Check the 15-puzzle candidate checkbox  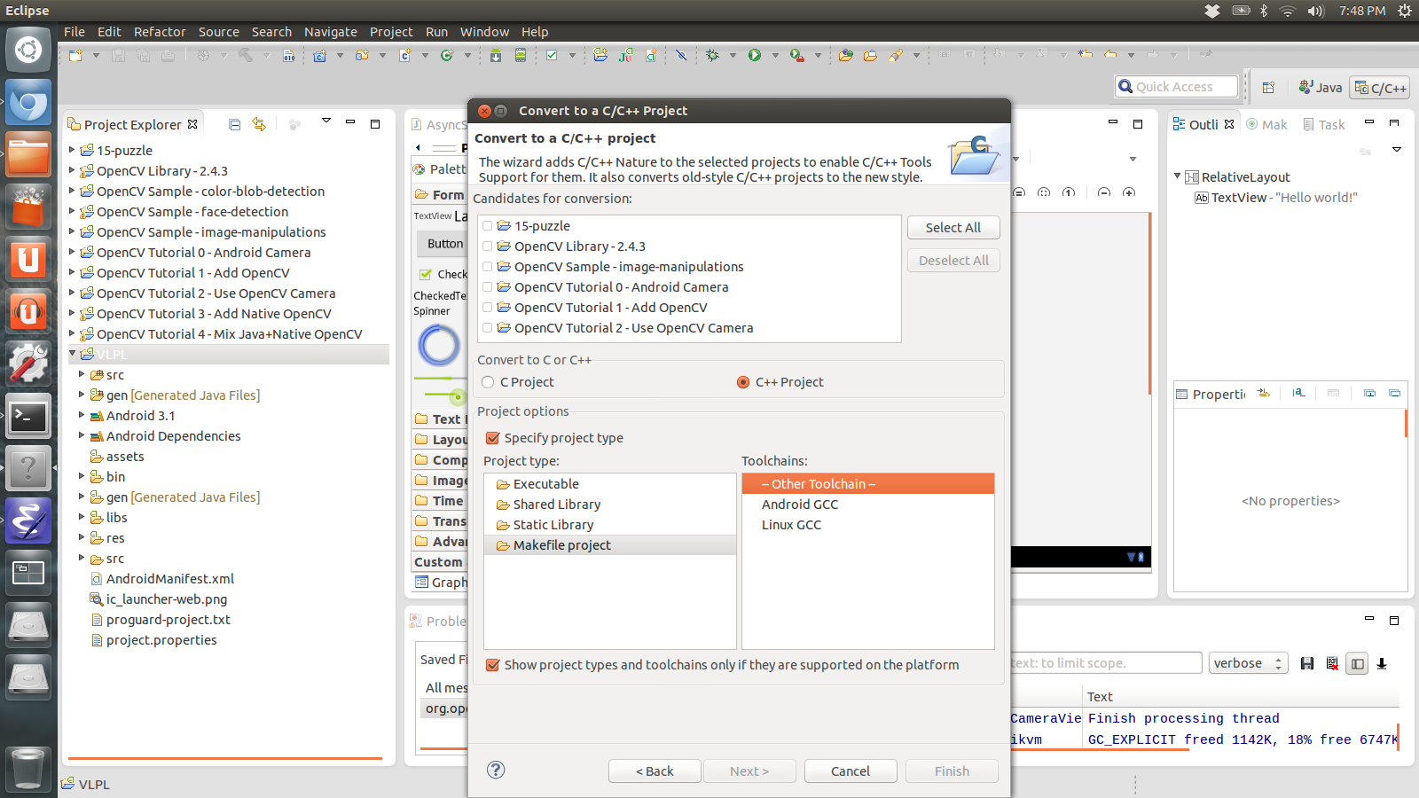[x=487, y=226]
